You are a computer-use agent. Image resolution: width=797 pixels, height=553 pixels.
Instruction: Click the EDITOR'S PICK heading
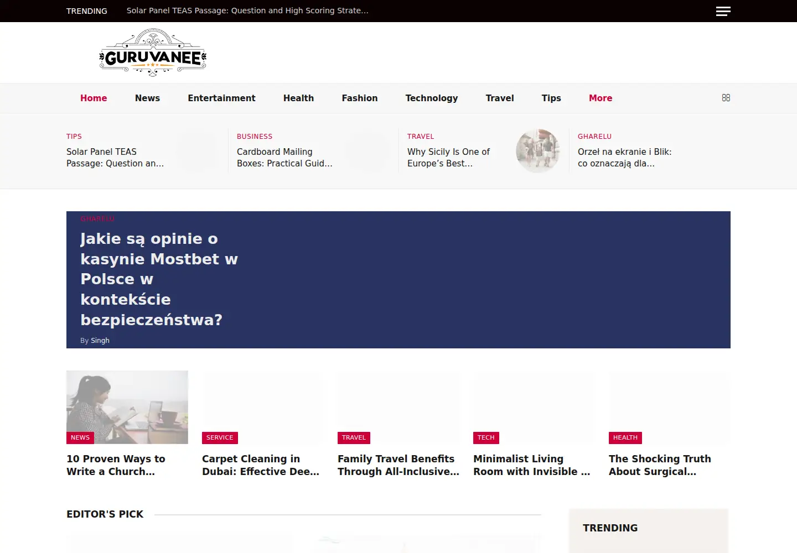coord(105,514)
